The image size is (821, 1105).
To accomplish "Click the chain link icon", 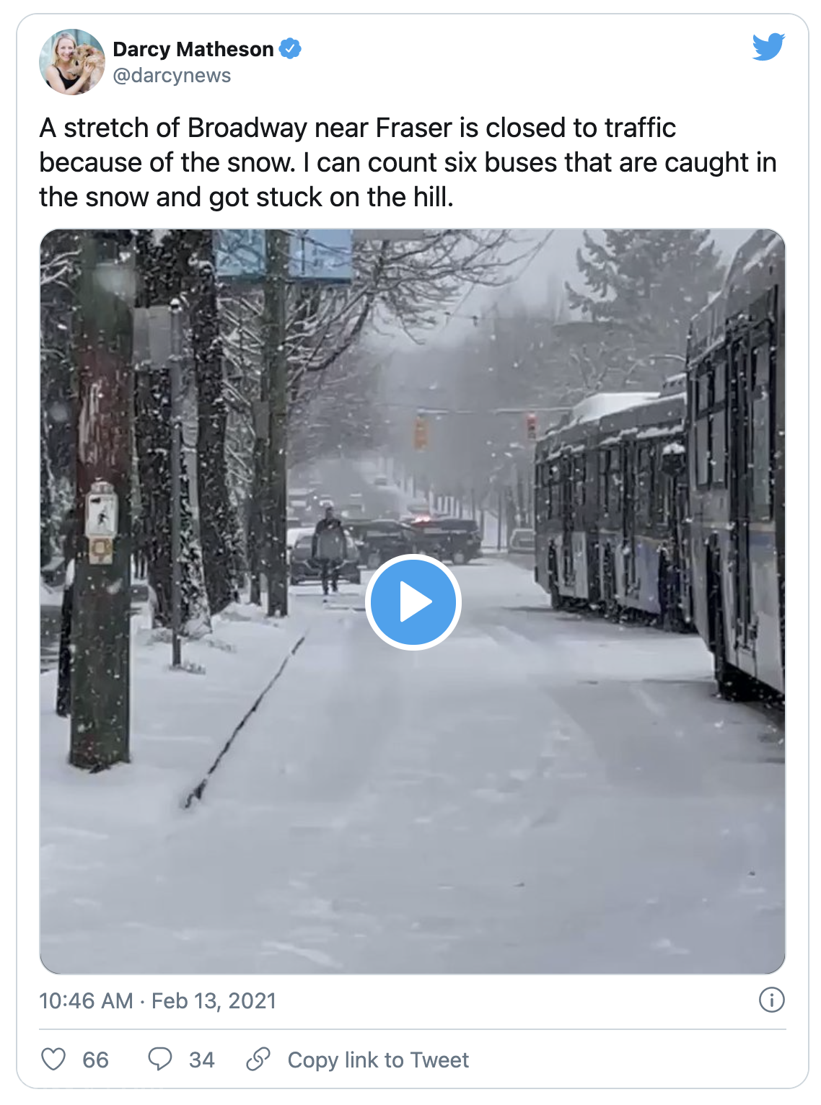I will click(x=258, y=1059).
